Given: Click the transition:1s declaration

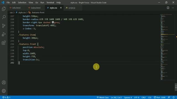Looking at the screenshot, I should pyautogui.click(x=31, y=60).
